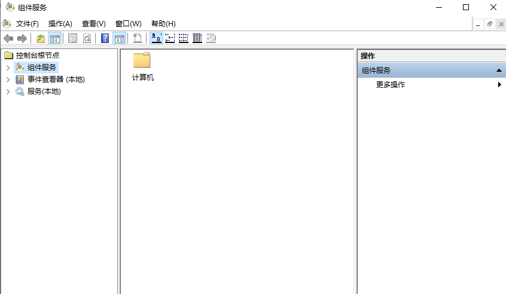The height and width of the screenshot is (294, 506).
Task: Select 服务(本地) tree node
Action: pyautogui.click(x=44, y=91)
